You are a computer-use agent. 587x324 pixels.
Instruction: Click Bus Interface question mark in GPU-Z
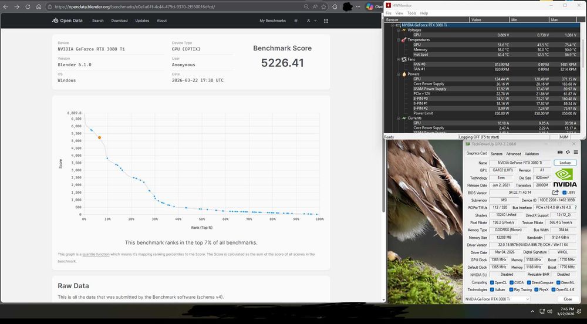(576, 207)
